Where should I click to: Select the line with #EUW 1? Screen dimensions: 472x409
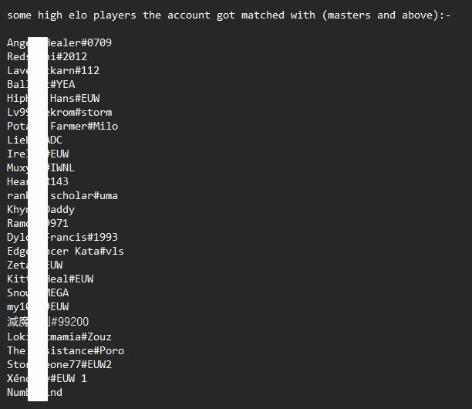coord(47,378)
